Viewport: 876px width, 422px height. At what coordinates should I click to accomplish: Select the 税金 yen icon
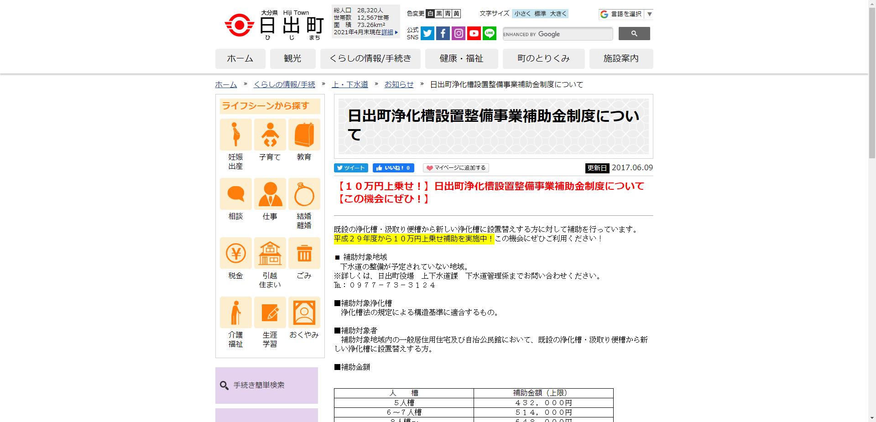(x=235, y=253)
